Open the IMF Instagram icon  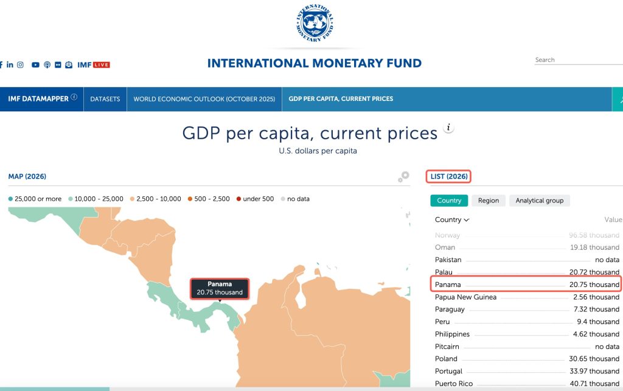point(20,64)
